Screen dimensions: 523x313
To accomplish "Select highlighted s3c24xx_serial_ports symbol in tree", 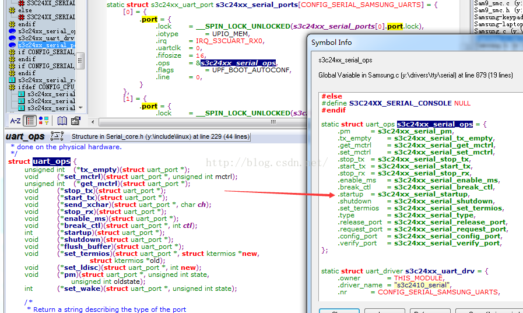I will [x=46, y=45].
